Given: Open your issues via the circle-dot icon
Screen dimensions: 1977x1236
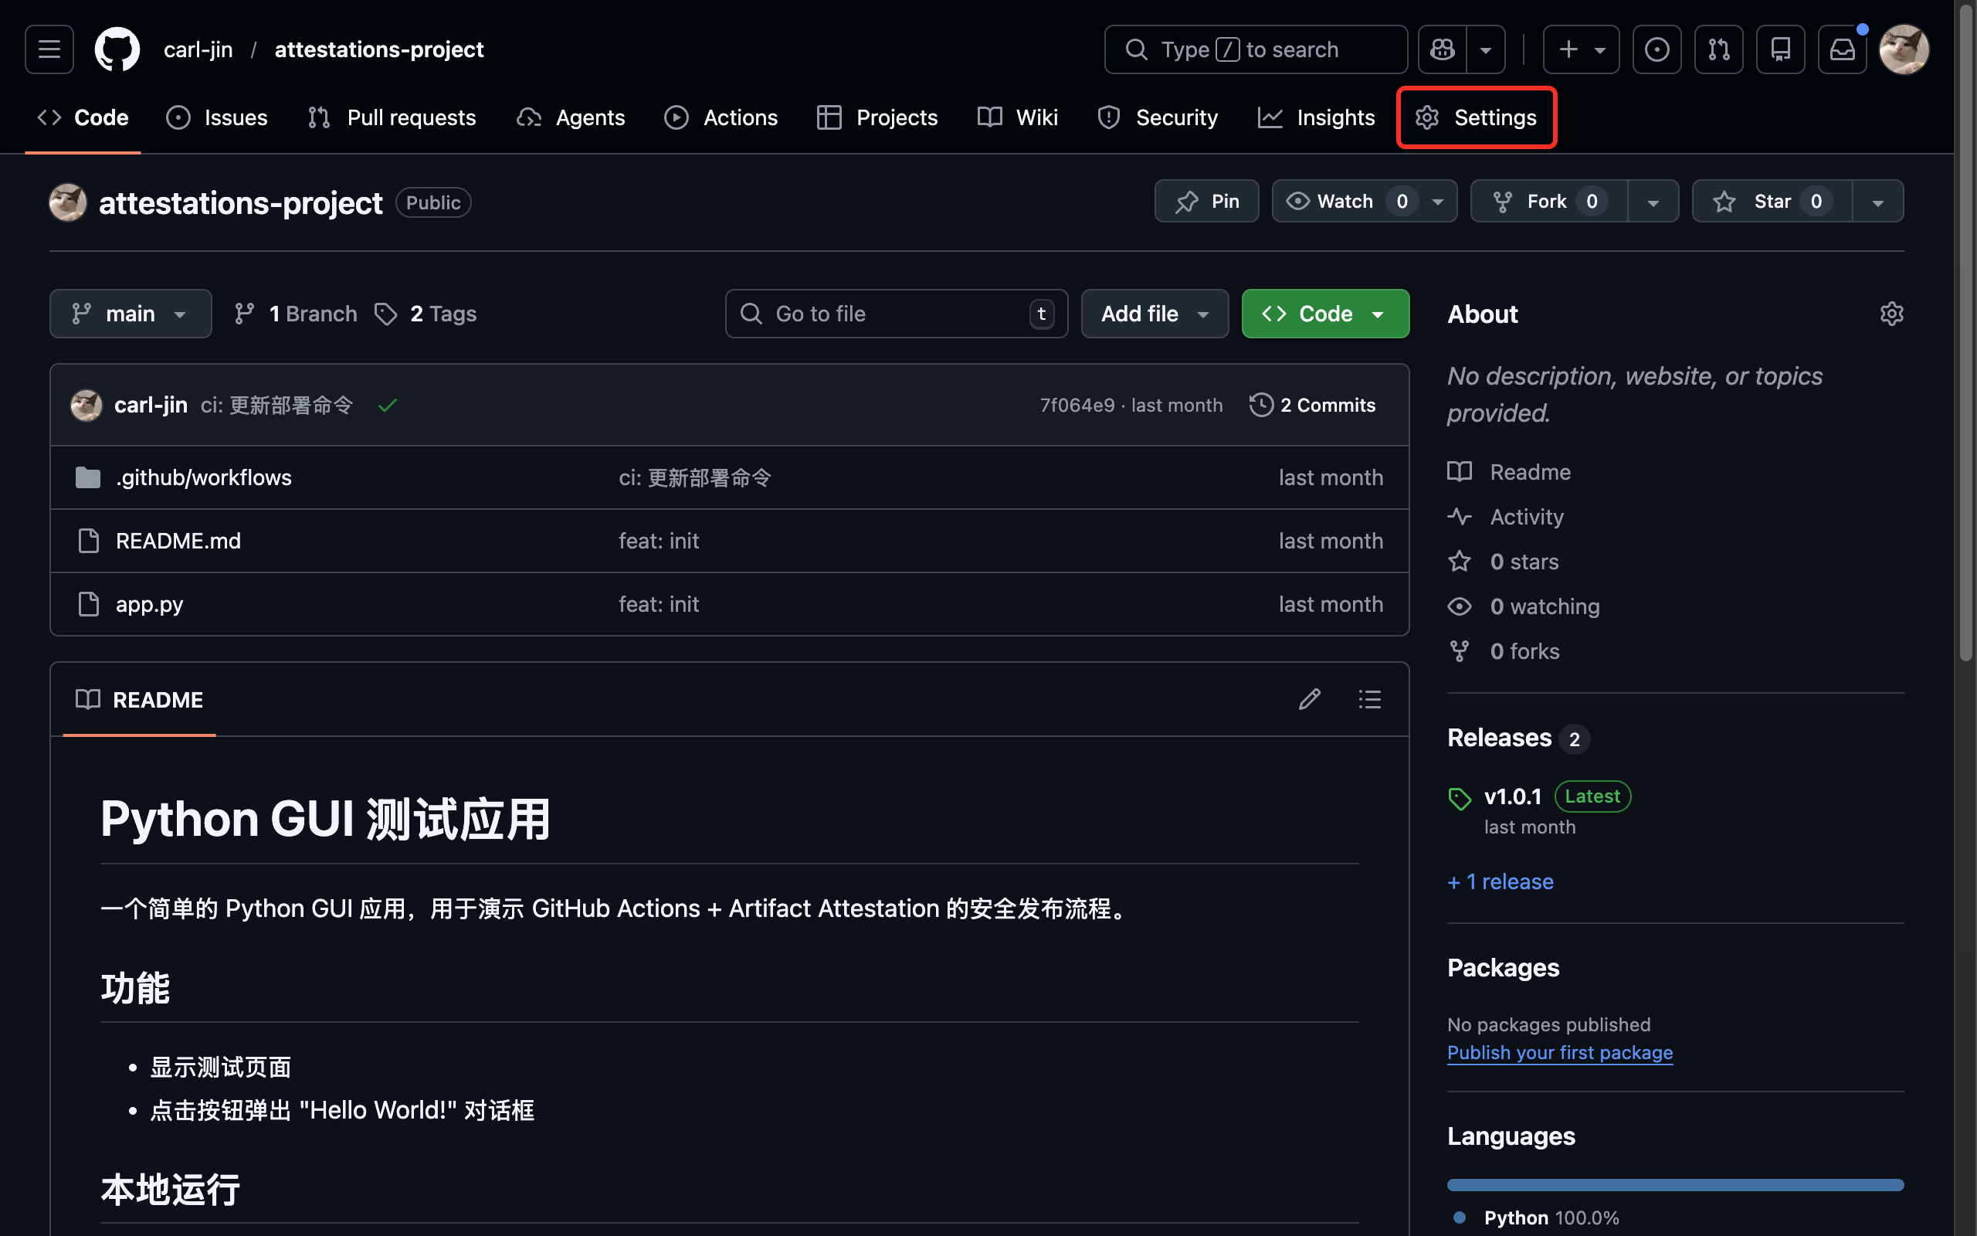Looking at the screenshot, I should [1657, 49].
